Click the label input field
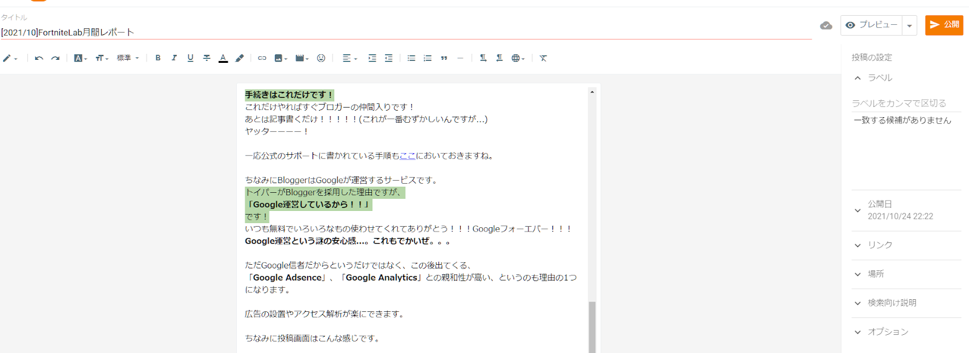The height and width of the screenshot is (353, 969). tap(906, 103)
